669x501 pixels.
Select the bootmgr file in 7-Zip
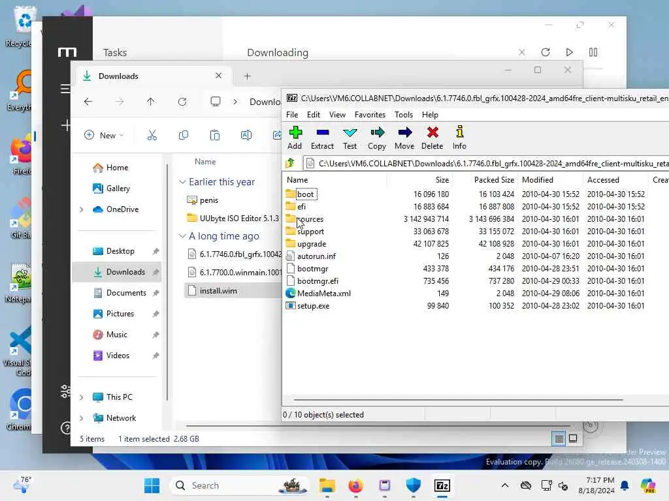(312, 268)
